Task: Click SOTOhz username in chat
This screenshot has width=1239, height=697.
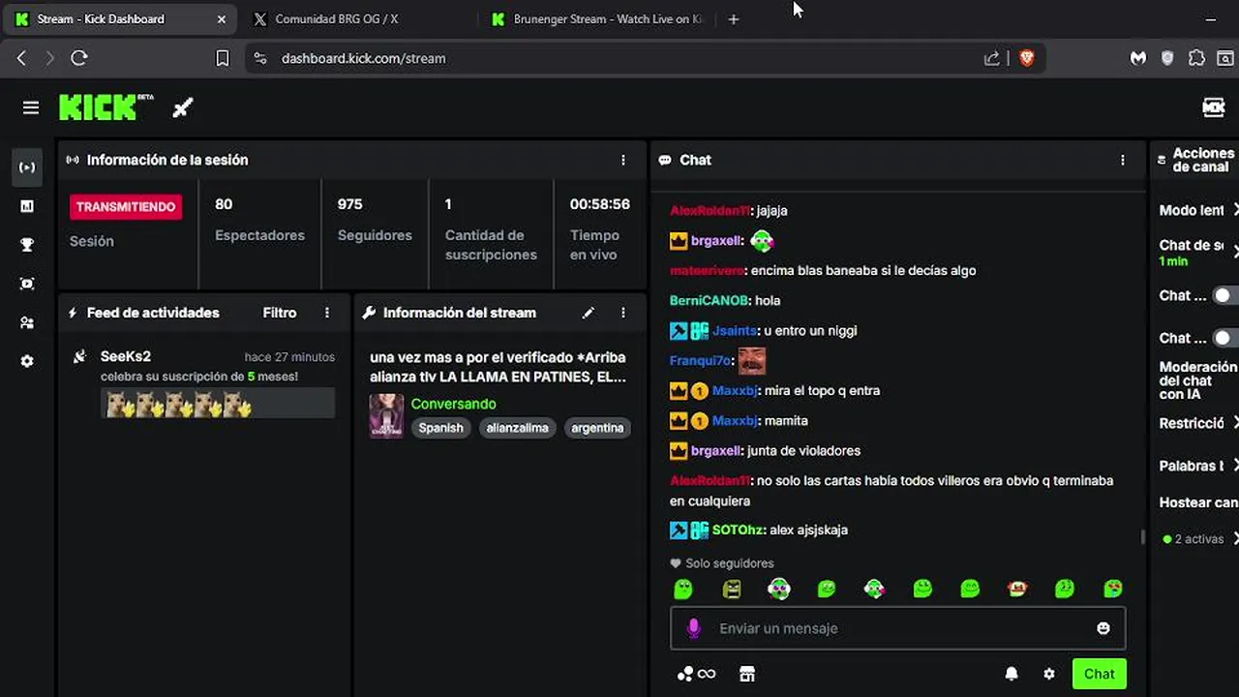Action: pos(739,530)
